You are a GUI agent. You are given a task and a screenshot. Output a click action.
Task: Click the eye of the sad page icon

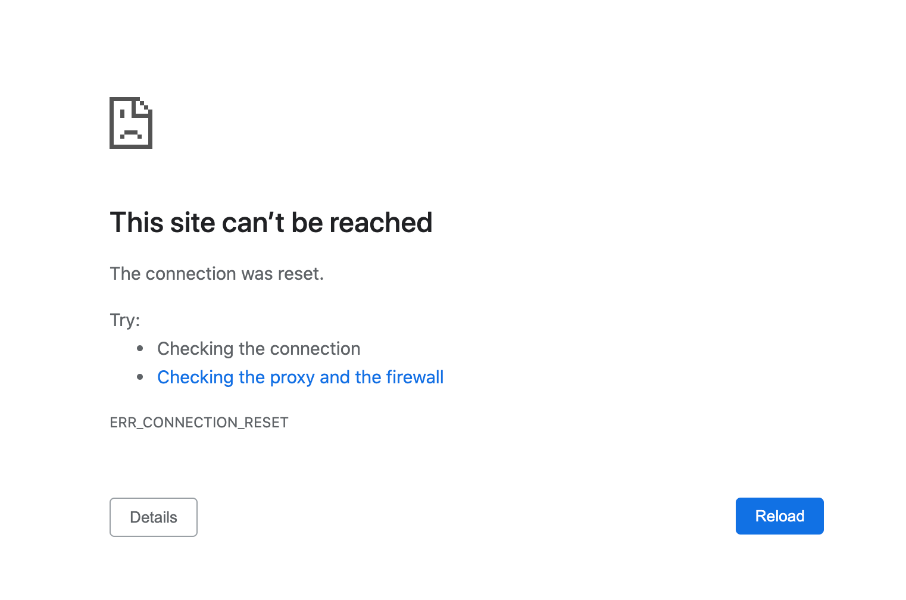(x=123, y=113)
